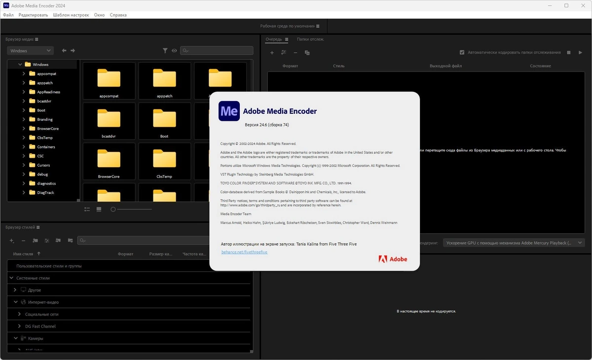The image size is (592, 360).
Task: Open the Окно menu
Action: pyautogui.click(x=99, y=15)
